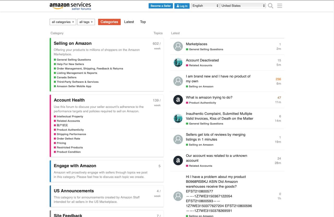The image size is (334, 217).
Task: Switch to the Latest tab
Action: tap(129, 22)
